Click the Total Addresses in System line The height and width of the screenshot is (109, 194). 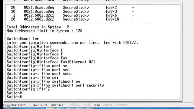coord(38,27)
